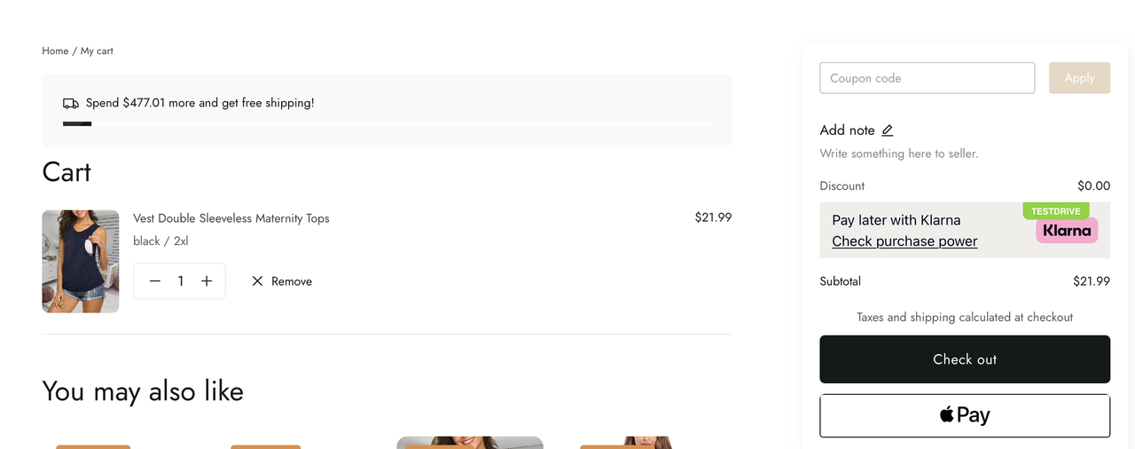Click the maternity top product thumbnail

point(81,262)
